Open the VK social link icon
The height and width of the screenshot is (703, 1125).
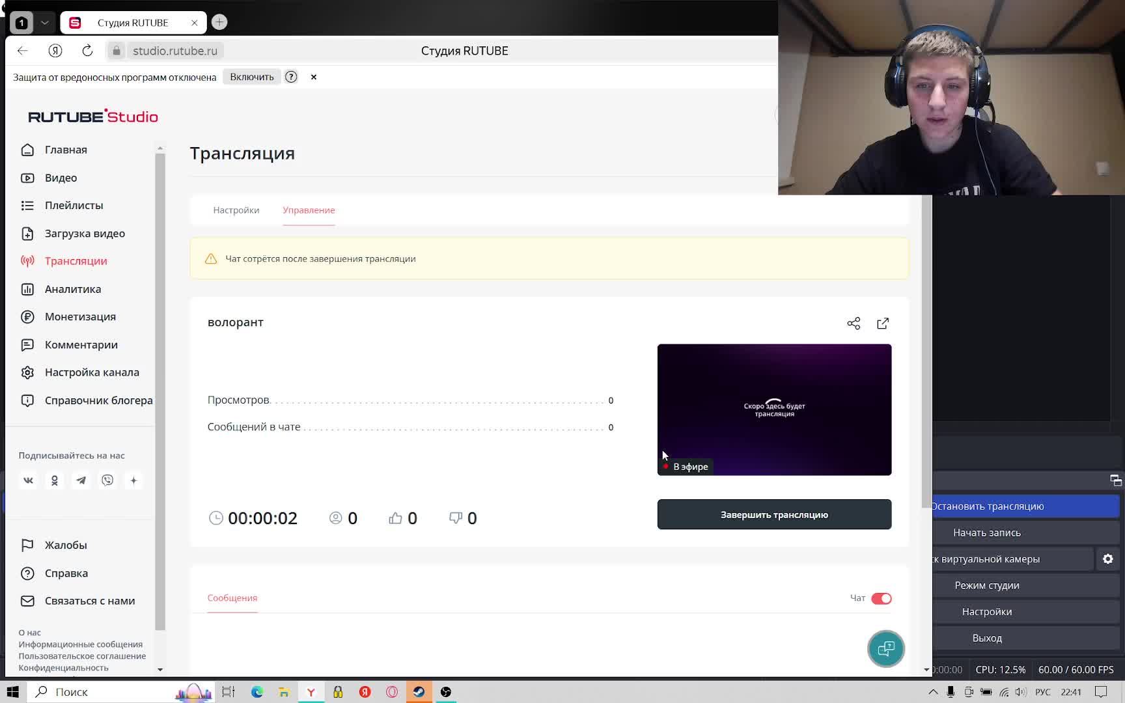[x=28, y=480]
